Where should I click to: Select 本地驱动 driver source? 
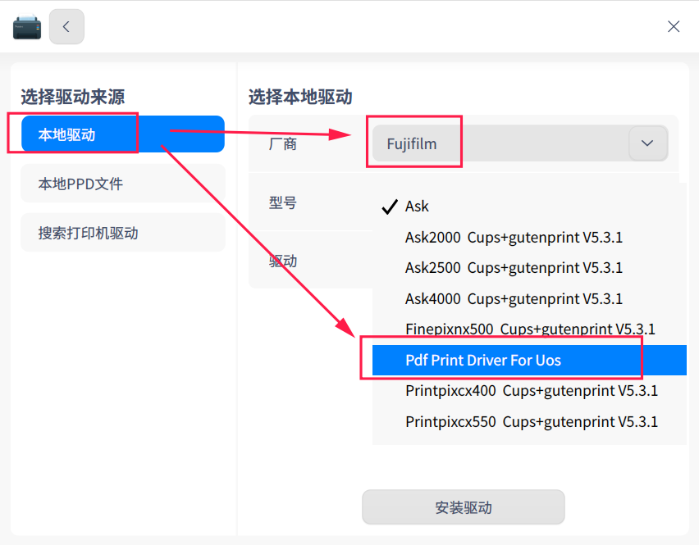122,134
